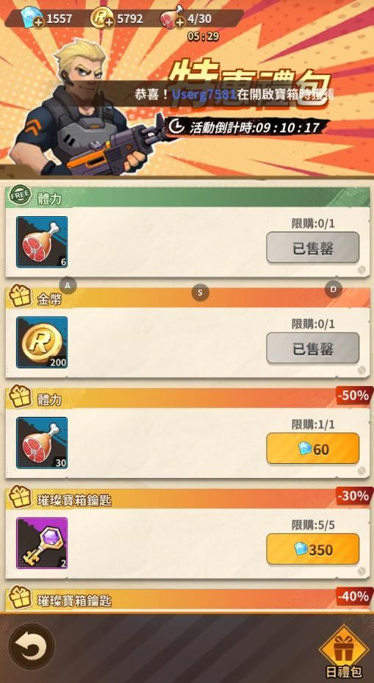
Task: Buy stamina pack for 60 diamonds
Action: [312, 448]
